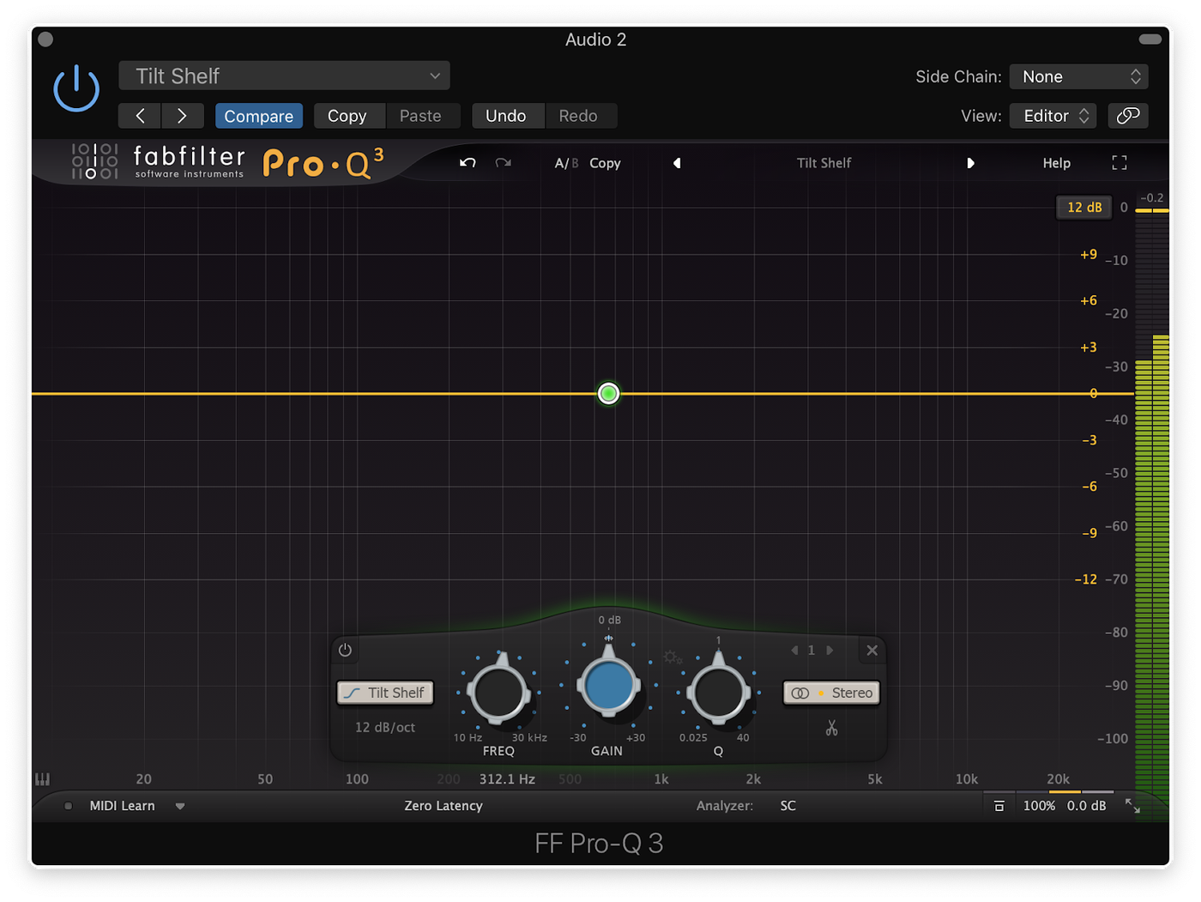
Task: Go to previous setting with left chevron
Action: (140, 116)
